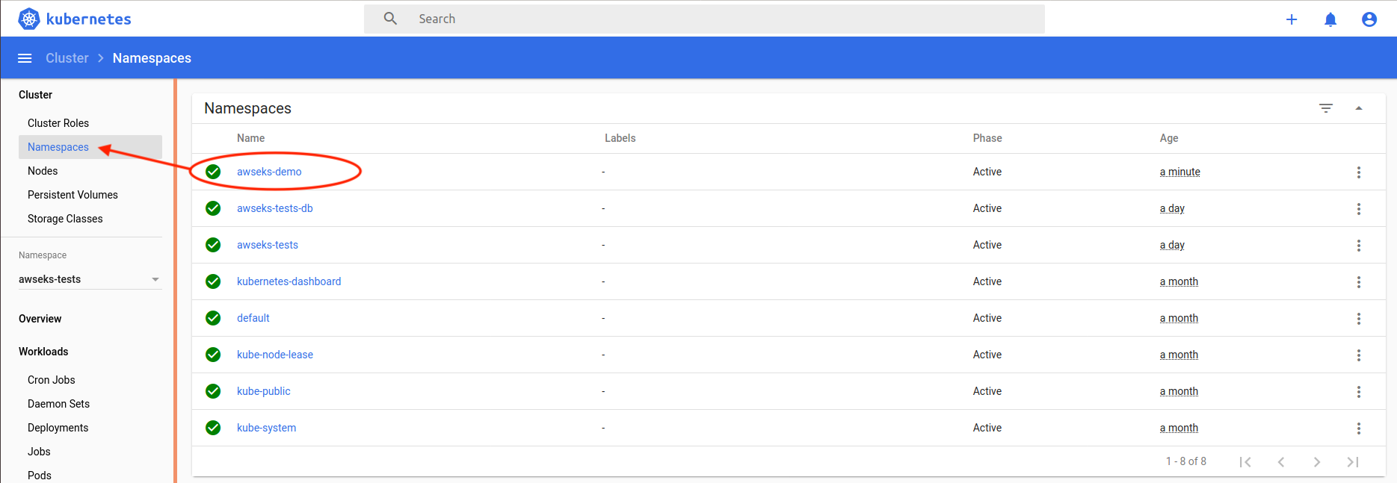
Task: Open the awseks-tests namespace dropdown
Action: tap(90, 279)
